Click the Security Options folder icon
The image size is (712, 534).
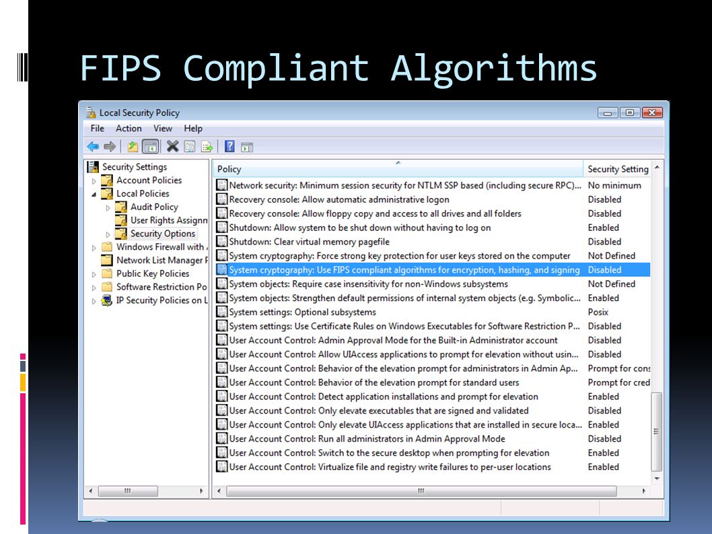(x=121, y=234)
